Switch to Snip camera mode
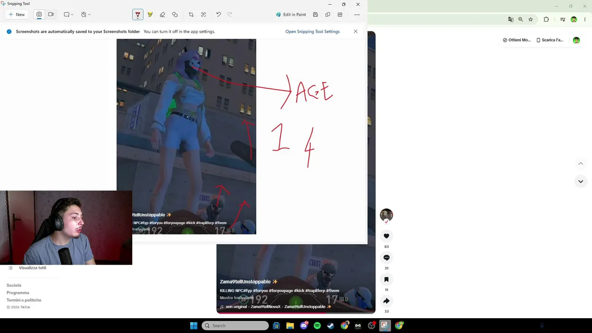This screenshot has width=592, height=333. pyautogui.click(x=39, y=14)
